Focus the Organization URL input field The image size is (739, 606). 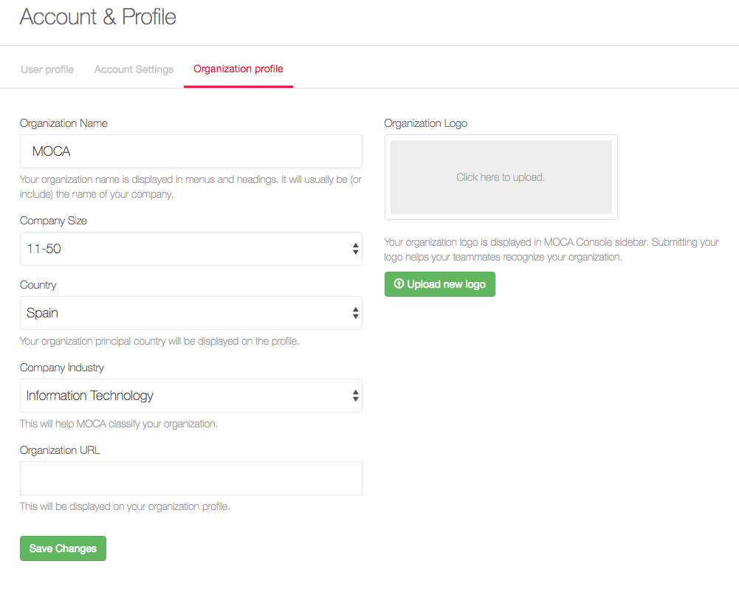(191, 478)
